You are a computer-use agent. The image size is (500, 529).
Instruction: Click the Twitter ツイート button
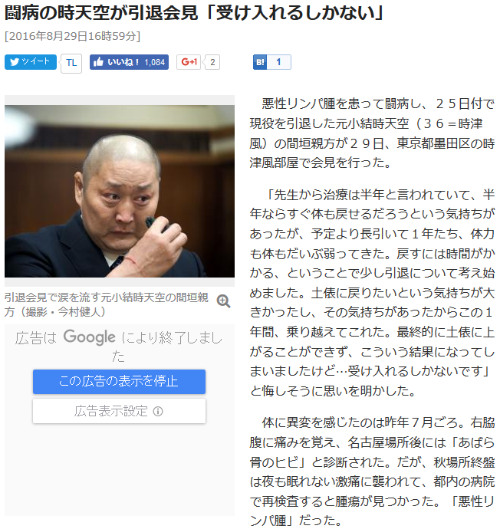click(x=31, y=62)
